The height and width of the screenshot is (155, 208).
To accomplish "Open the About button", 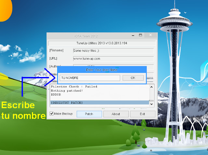I will pyautogui.click(x=116, y=114).
